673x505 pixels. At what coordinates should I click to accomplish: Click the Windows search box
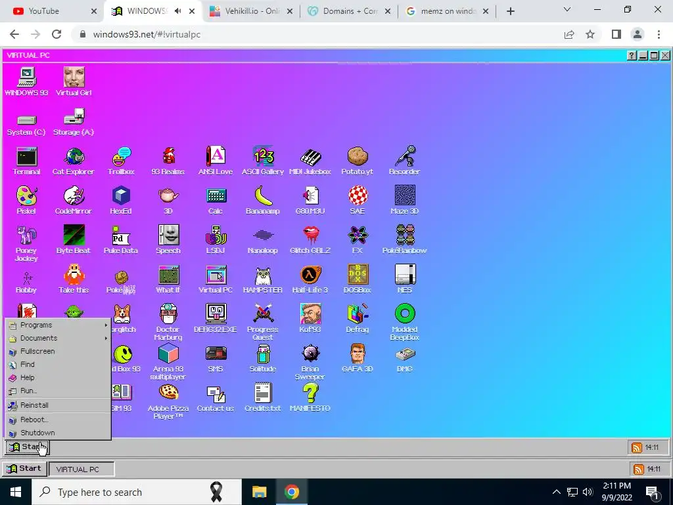click(x=137, y=492)
